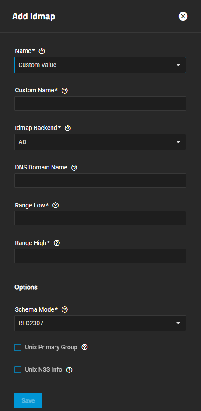201x411 pixels.
Task: Show Range High help tooltip
Action: (x=57, y=243)
